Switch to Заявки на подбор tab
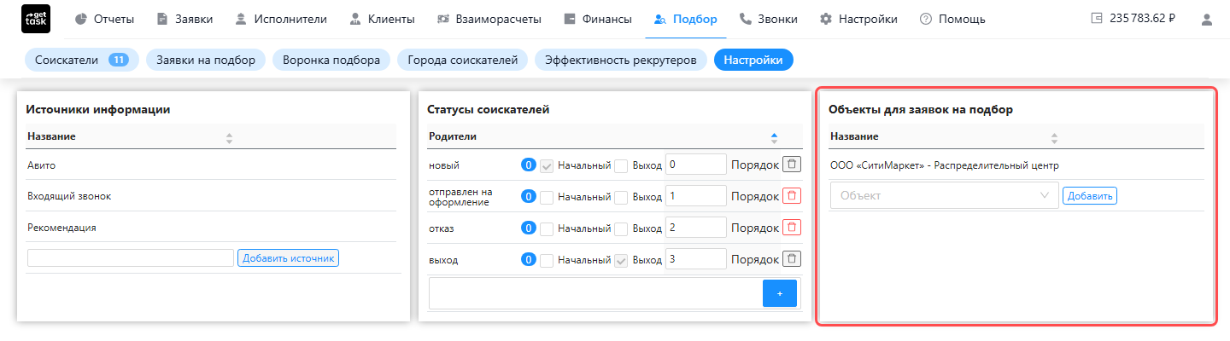 click(206, 60)
